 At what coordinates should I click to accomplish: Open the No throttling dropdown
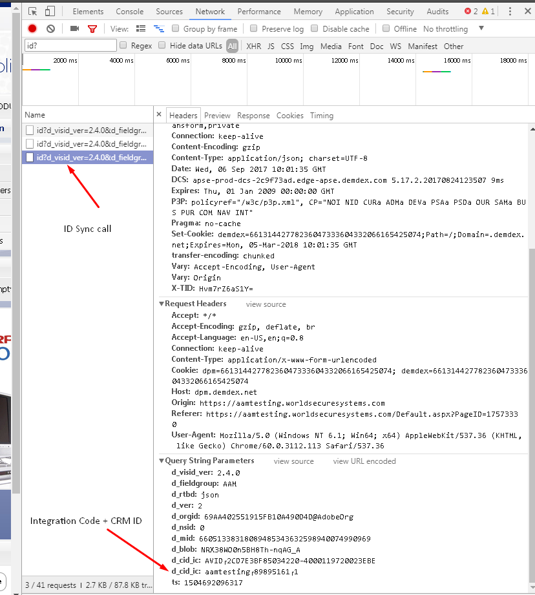tap(454, 29)
